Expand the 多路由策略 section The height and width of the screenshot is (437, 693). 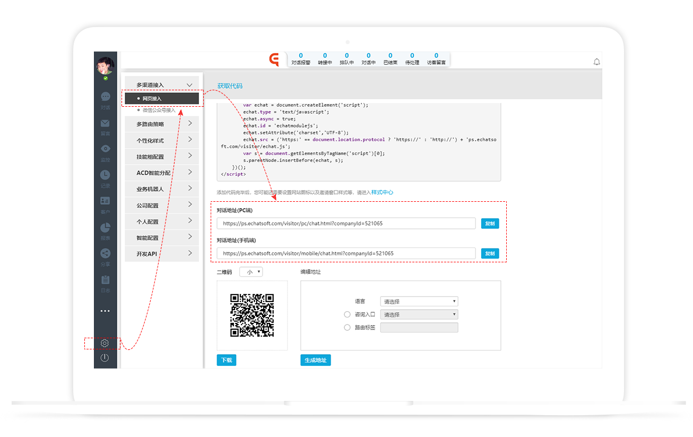tap(161, 124)
